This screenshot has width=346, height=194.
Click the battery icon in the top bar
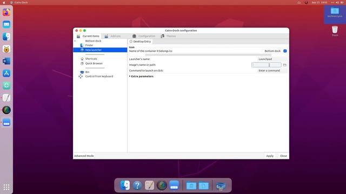[x=342, y=2]
